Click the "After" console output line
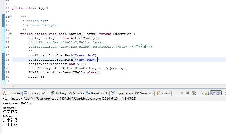The image size is (226, 133). pyautogui.click(x=8, y=116)
